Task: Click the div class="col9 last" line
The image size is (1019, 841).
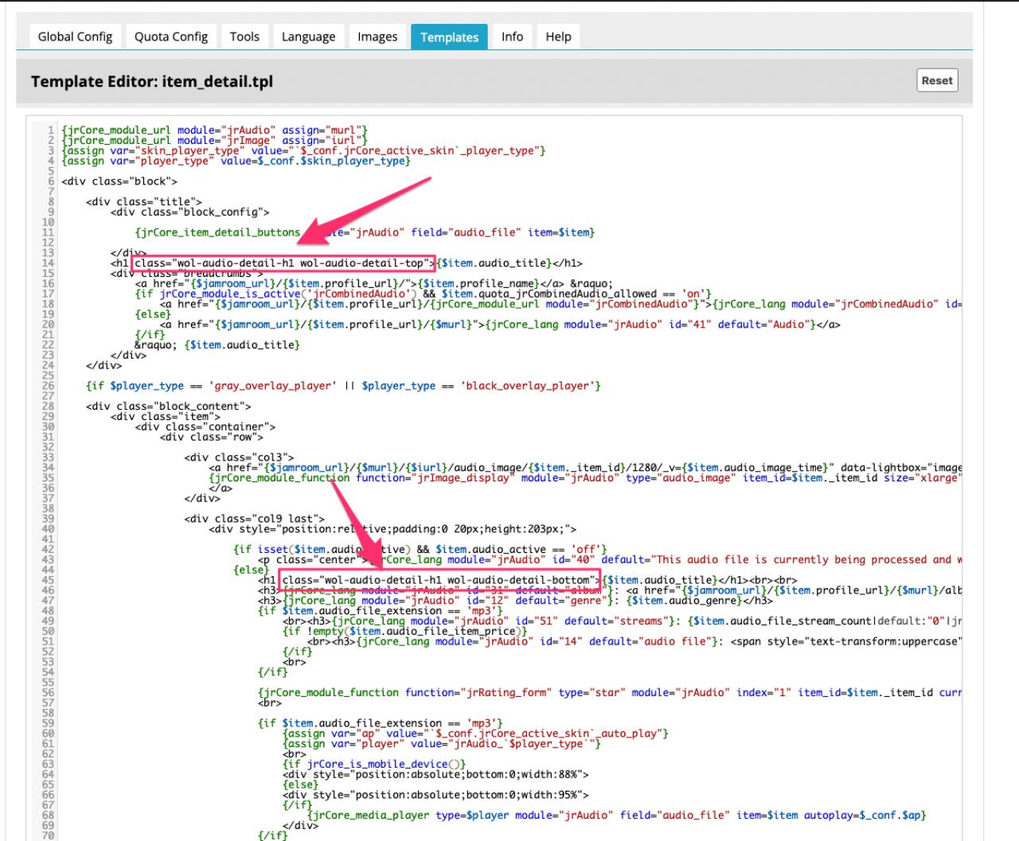Action: 254,519
